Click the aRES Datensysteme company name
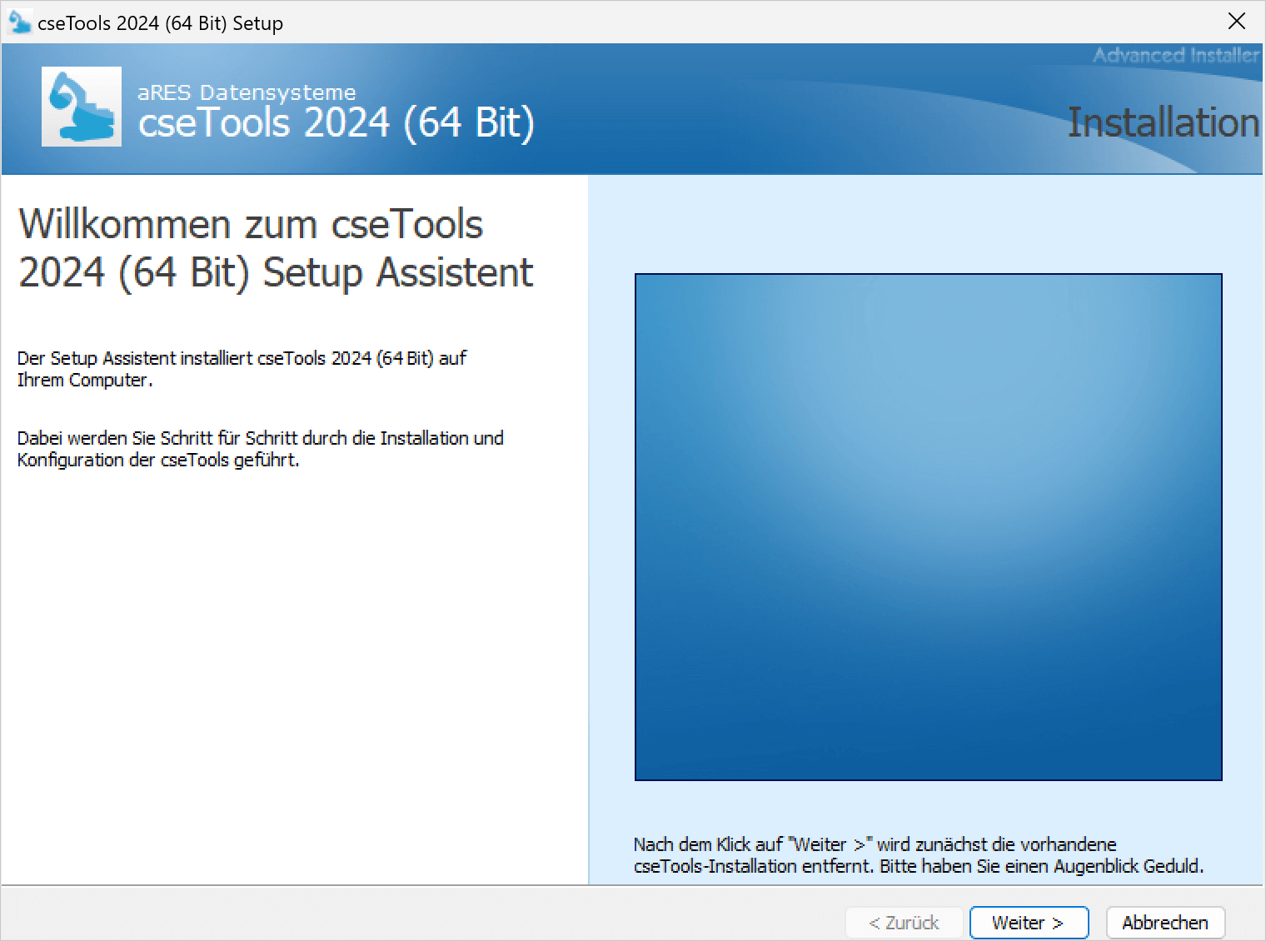Image resolution: width=1266 pixels, height=941 pixels. pos(247,92)
